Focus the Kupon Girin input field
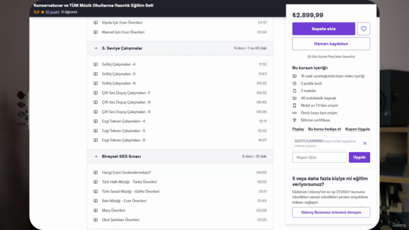409x230 pixels. (320, 157)
